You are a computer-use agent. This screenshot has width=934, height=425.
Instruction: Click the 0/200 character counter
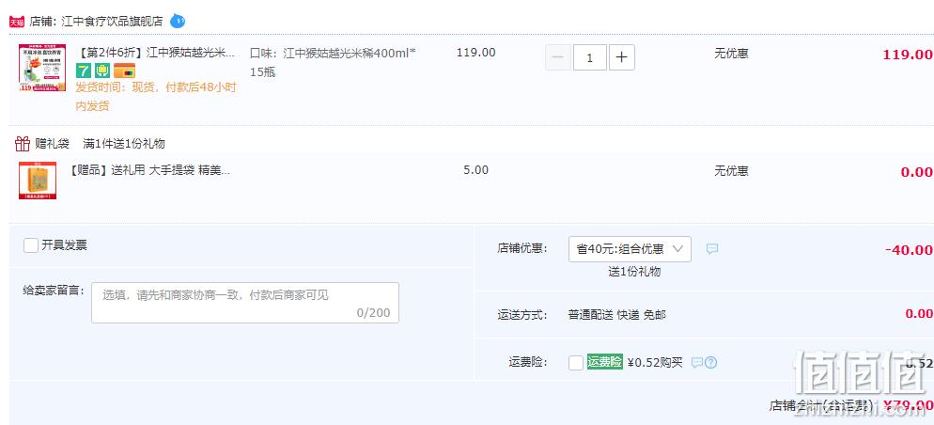pyautogui.click(x=373, y=312)
